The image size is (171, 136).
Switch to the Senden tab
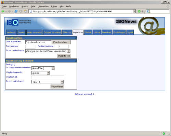pyautogui.click(x=22, y=32)
